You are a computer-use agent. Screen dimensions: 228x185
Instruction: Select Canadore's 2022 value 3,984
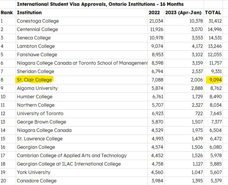click(x=156, y=181)
